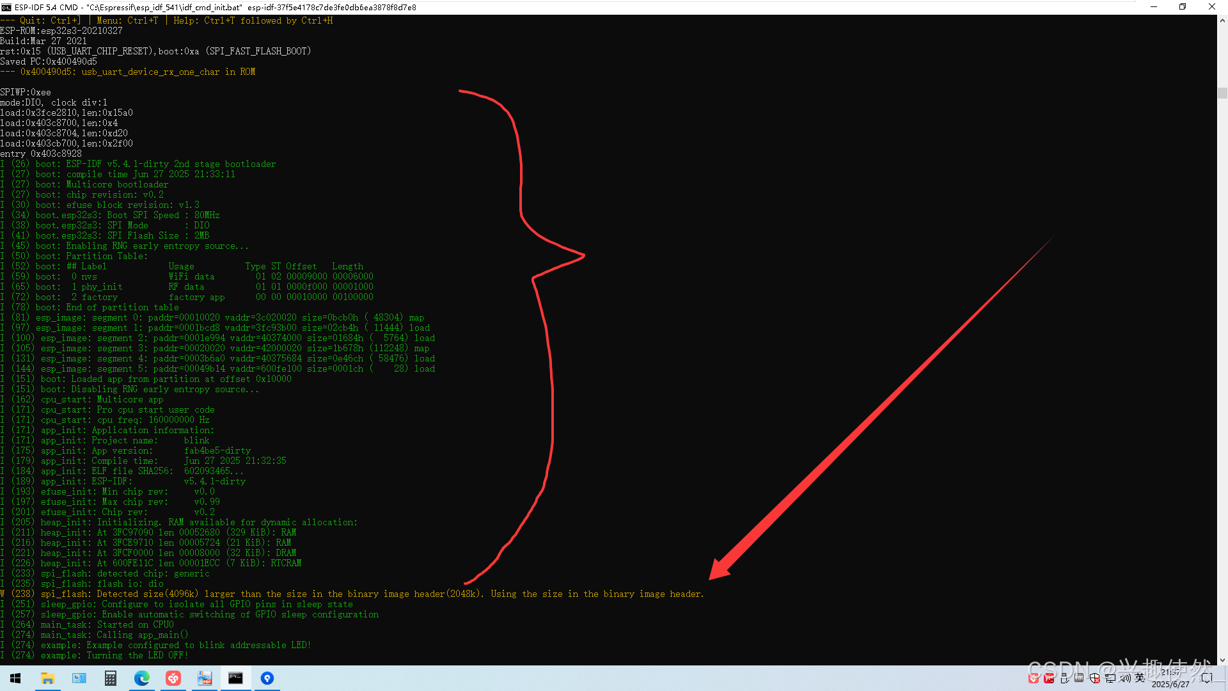Click the volume speaker tray icon
This screenshot has width=1228, height=691.
[x=1125, y=678]
